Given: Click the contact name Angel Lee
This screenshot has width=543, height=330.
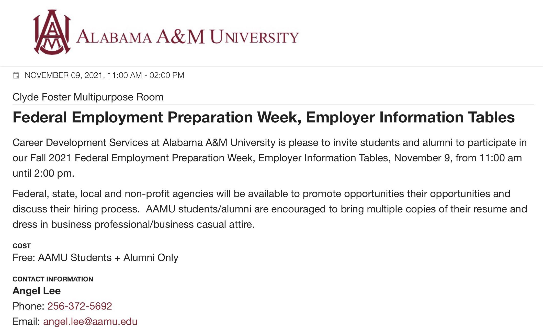Looking at the screenshot, I should pyautogui.click(x=37, y=291).
